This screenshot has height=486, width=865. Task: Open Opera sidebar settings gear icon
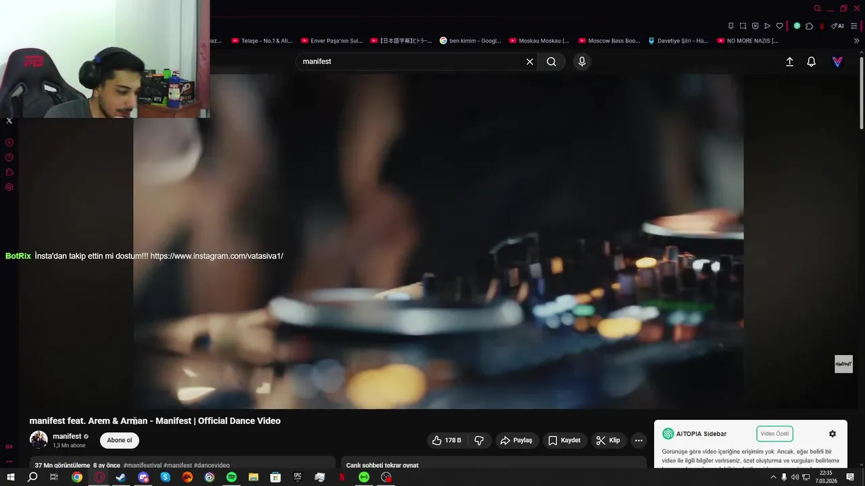click(x=9, y=187)
